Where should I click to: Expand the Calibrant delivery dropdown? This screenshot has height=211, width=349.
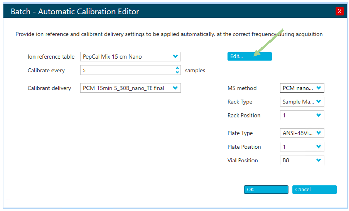click(x=130, y=88)
